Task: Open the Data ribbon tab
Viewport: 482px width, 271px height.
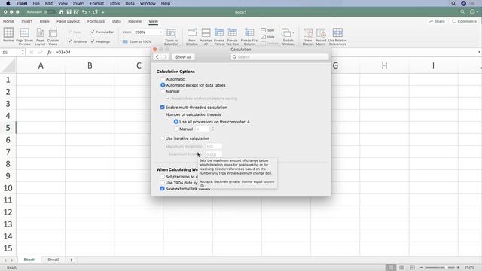Action: click(117, 21)
